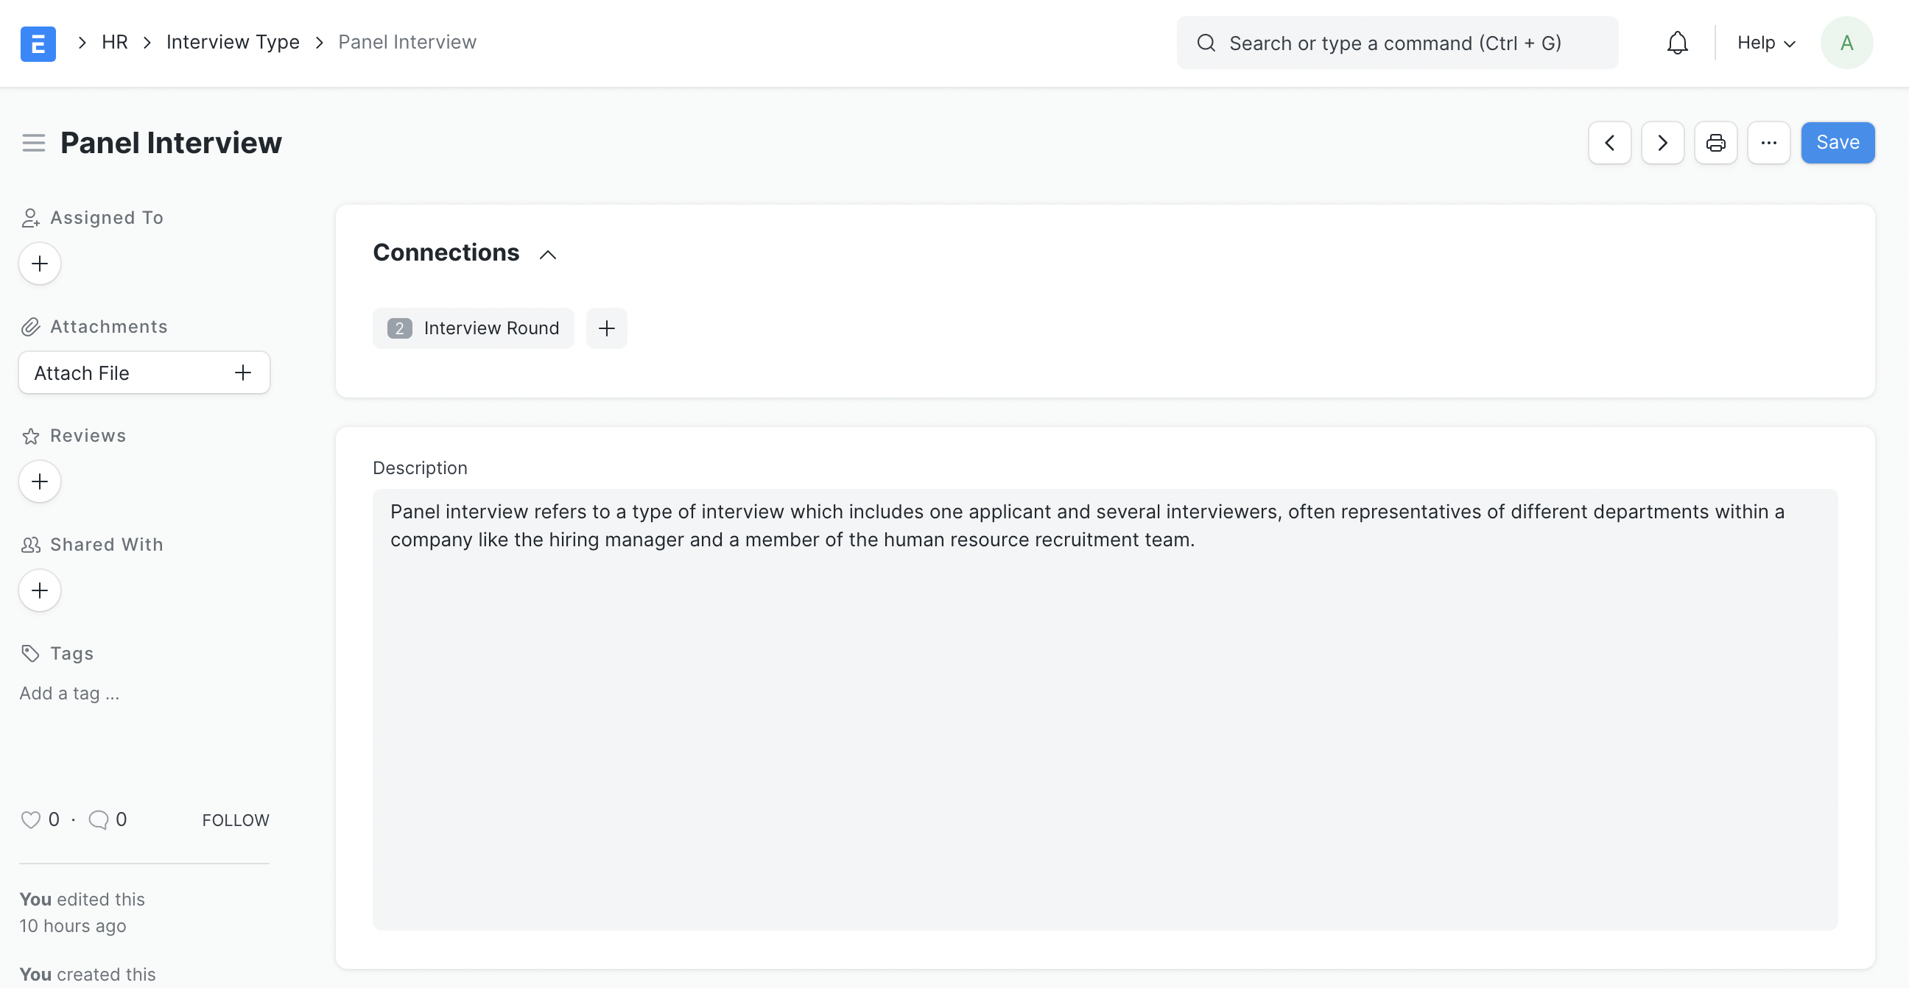Add a new Interview Round connection
This screenshot has height=988, width=1909.
[x=606, y=328]
